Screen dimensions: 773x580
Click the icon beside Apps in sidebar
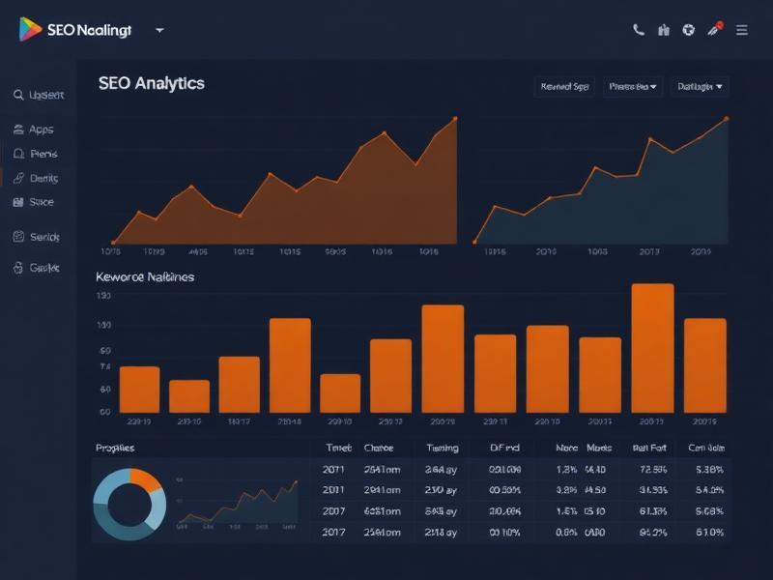click(x=18, y=130)
